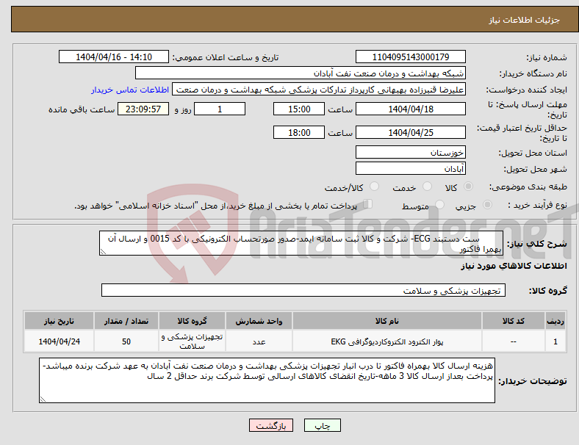Click the unit cell عدد
Screen dimensions: 579x445
259,341
